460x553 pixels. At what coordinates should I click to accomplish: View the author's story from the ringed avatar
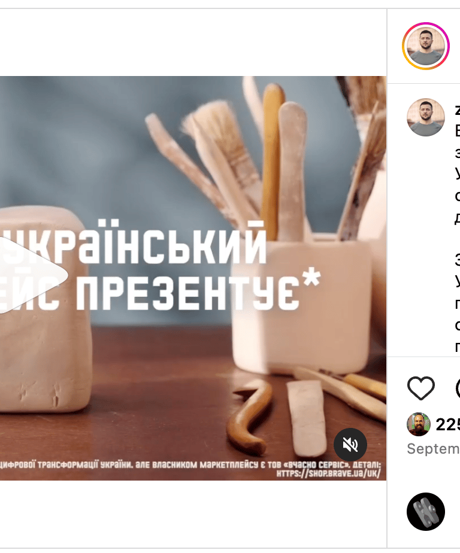426,46
